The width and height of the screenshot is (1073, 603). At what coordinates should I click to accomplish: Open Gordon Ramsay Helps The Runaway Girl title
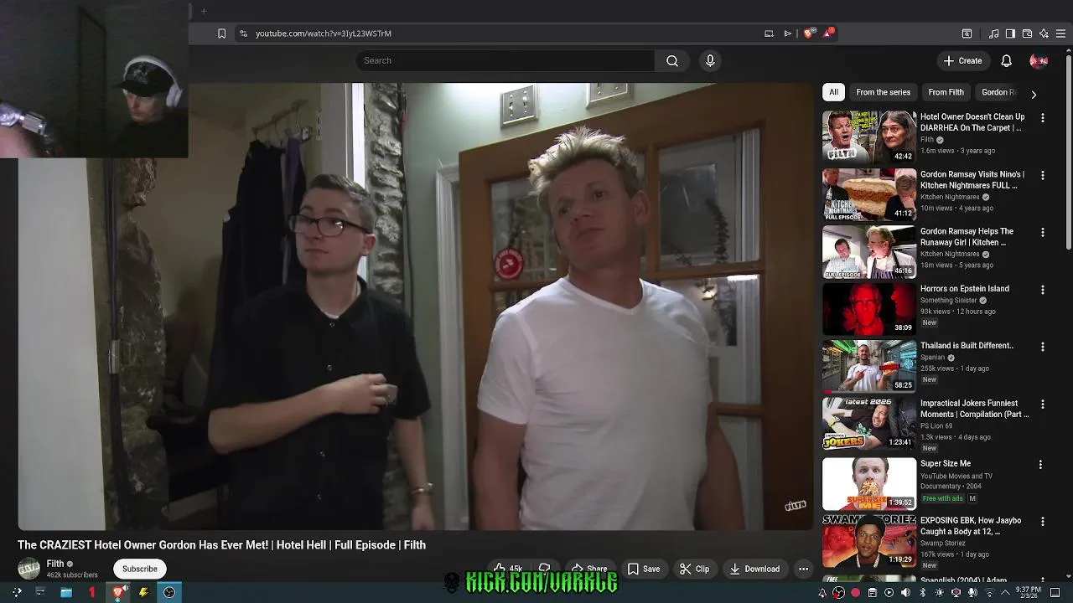(x=967, y=237)
